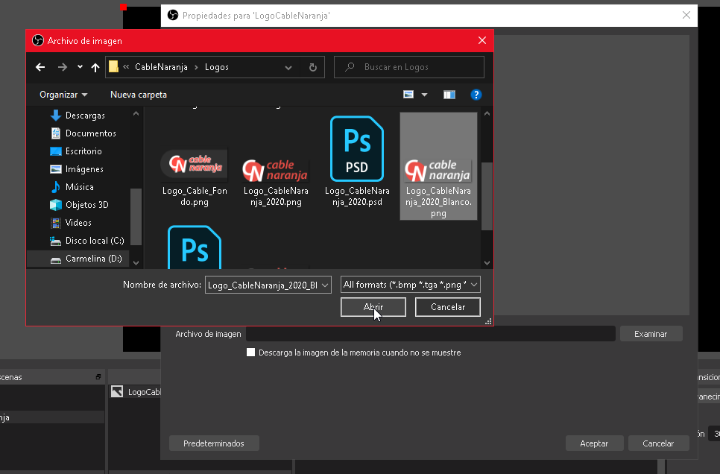Open the All formats filter dropdown
This screenshot has width=720, height=474.
pyautogui.click(x=411, y=285)
